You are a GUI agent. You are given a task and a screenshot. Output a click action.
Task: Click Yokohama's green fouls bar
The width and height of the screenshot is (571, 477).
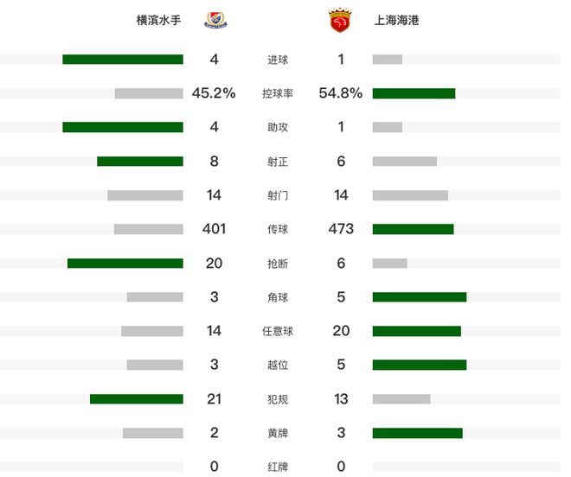[x=137, y=399]
